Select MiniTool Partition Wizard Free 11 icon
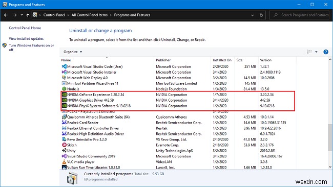Screen dimensions: 333x187 pyautogui.click(x=64, y=83)
